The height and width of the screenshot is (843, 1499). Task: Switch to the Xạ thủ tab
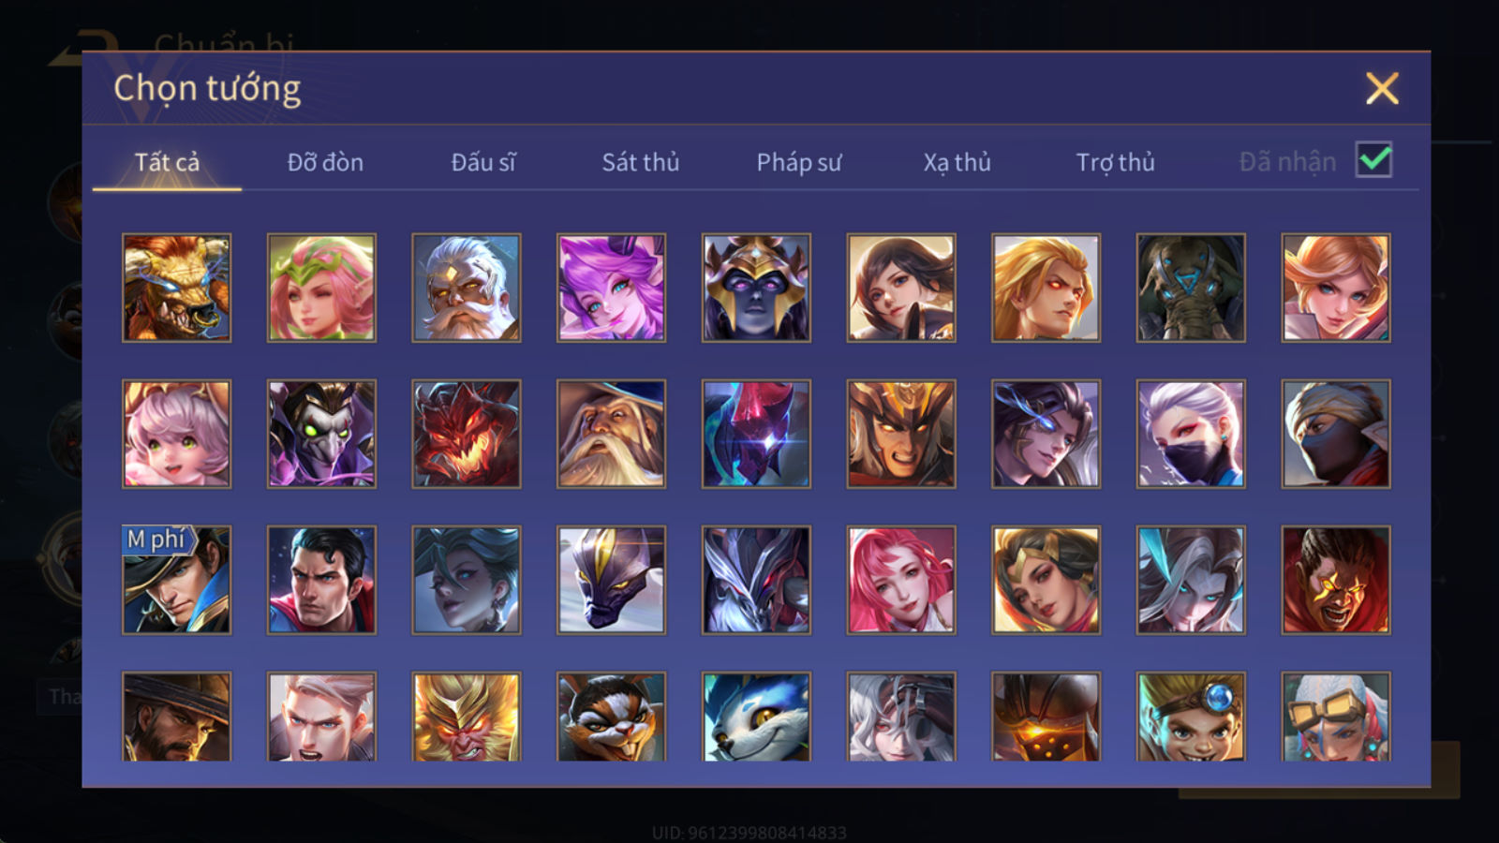pyautogui.click(x=957, y=162)
